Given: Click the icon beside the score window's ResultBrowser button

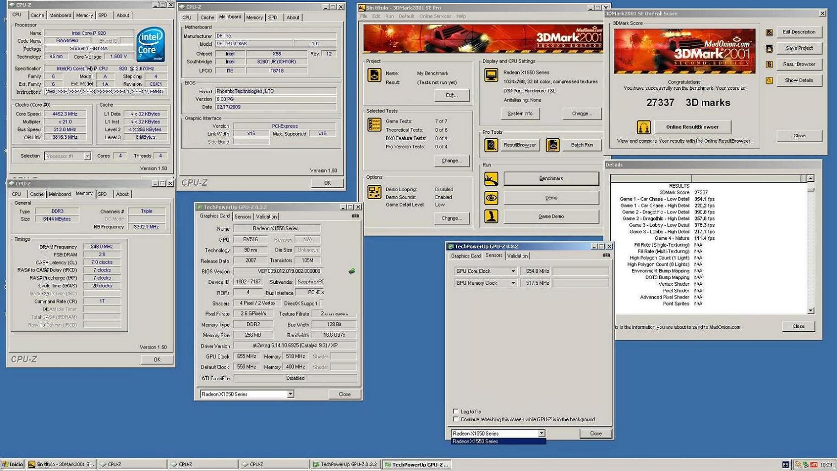Looking at the screenshot, I should tap(769, 65).
